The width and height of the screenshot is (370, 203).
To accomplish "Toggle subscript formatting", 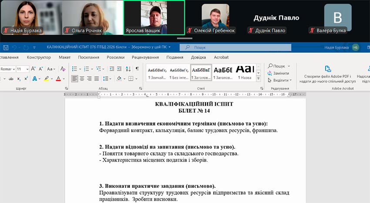I will [x=19, y=79].
